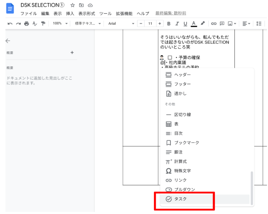The width and height of the screenshot is (268, 214).
Task: Open the text alignment dropdown
Action: point(246,23)
